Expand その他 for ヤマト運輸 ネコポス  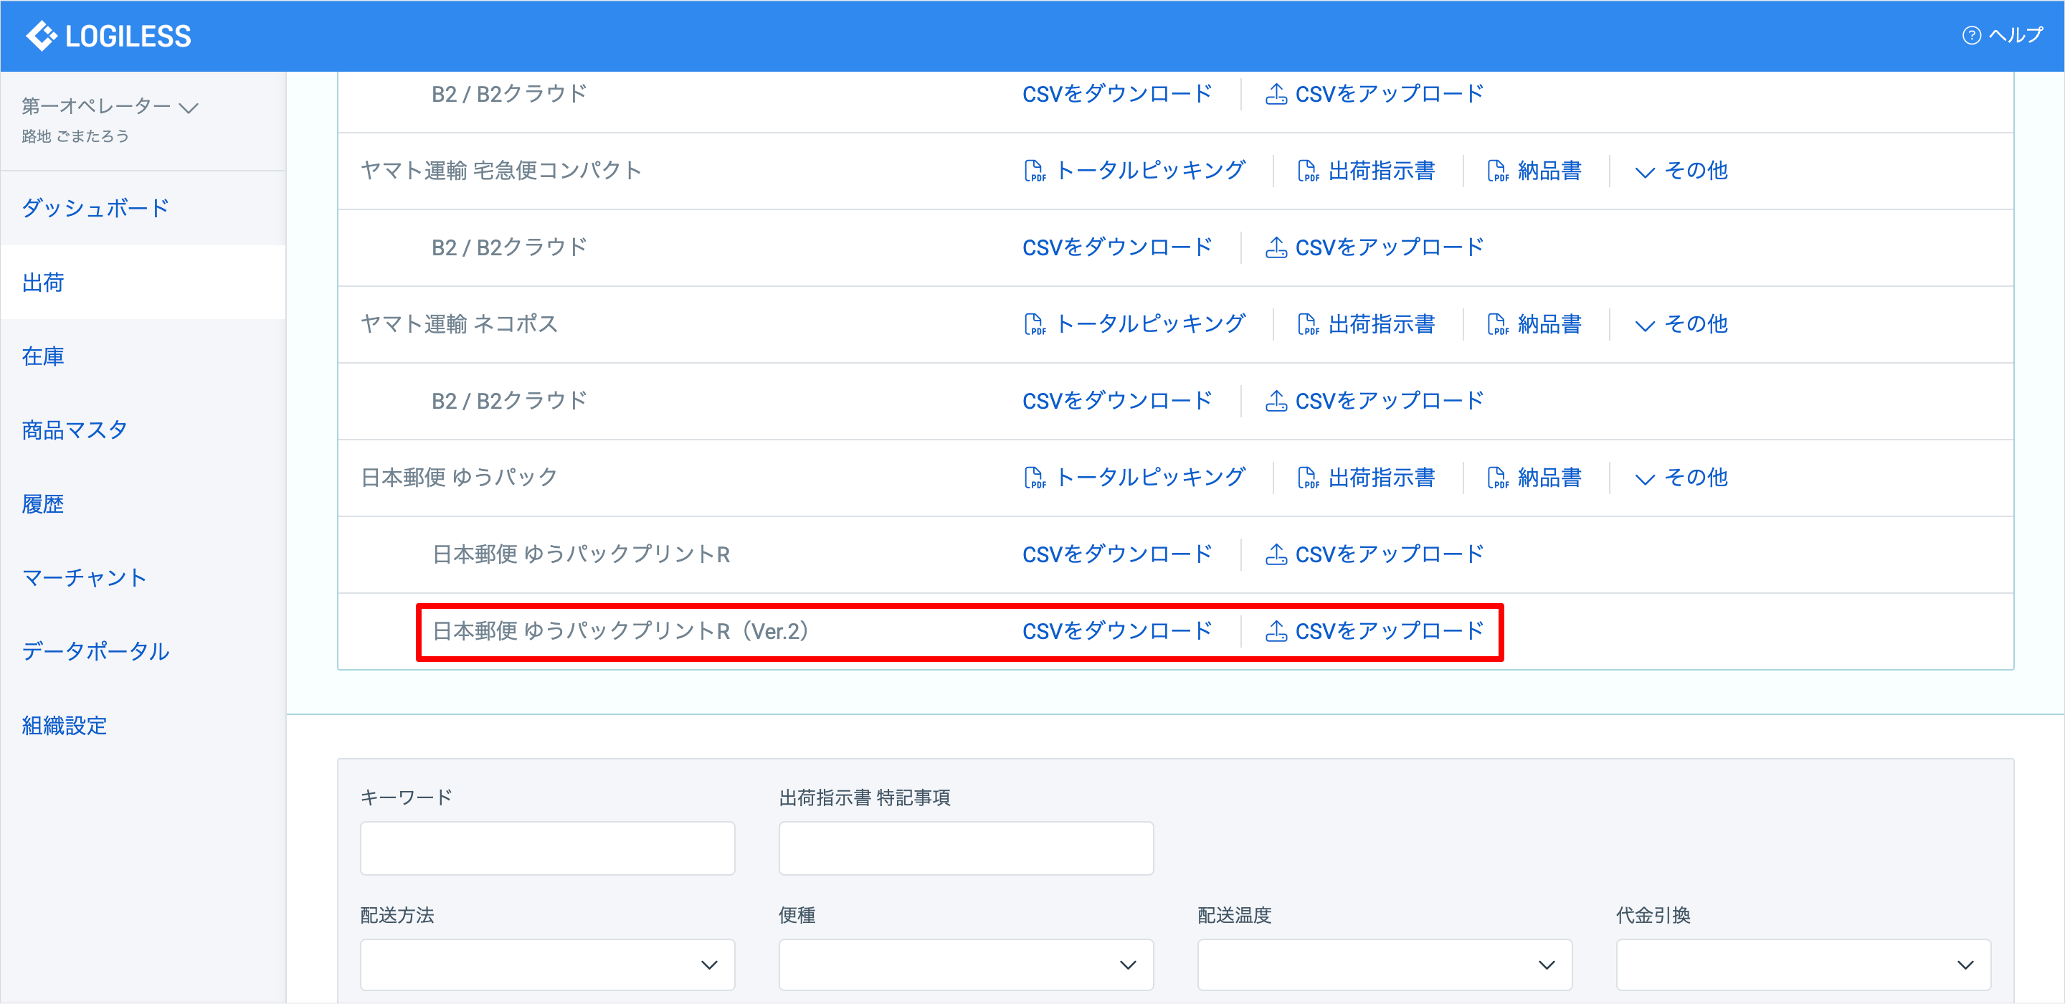1681,324
